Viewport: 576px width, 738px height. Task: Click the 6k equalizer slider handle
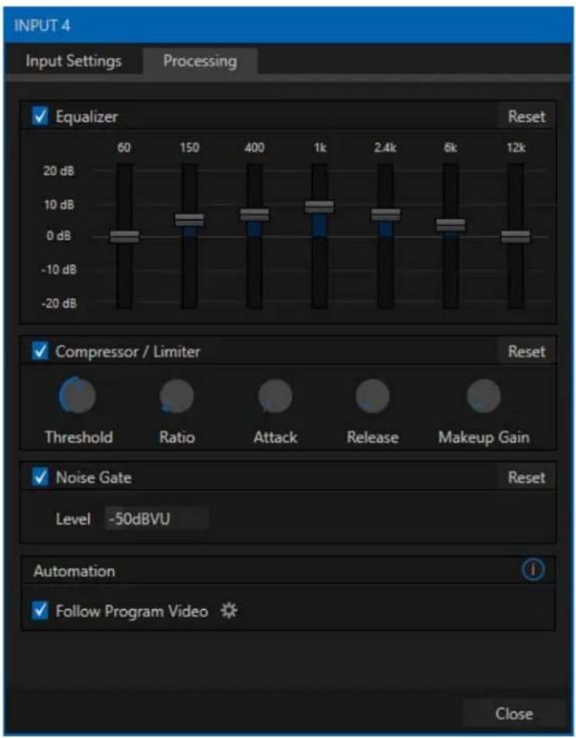(x=451, y=224)
